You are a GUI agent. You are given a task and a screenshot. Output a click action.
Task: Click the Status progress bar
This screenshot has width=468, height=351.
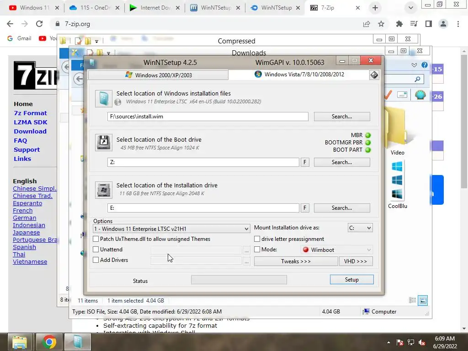[239, 280]
